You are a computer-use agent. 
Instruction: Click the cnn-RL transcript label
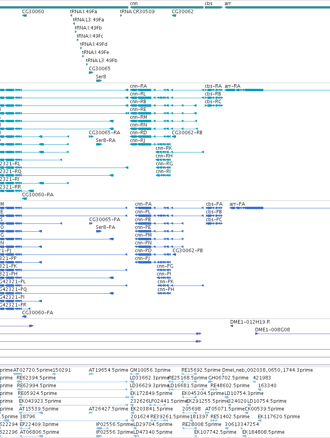coord(138,94)
